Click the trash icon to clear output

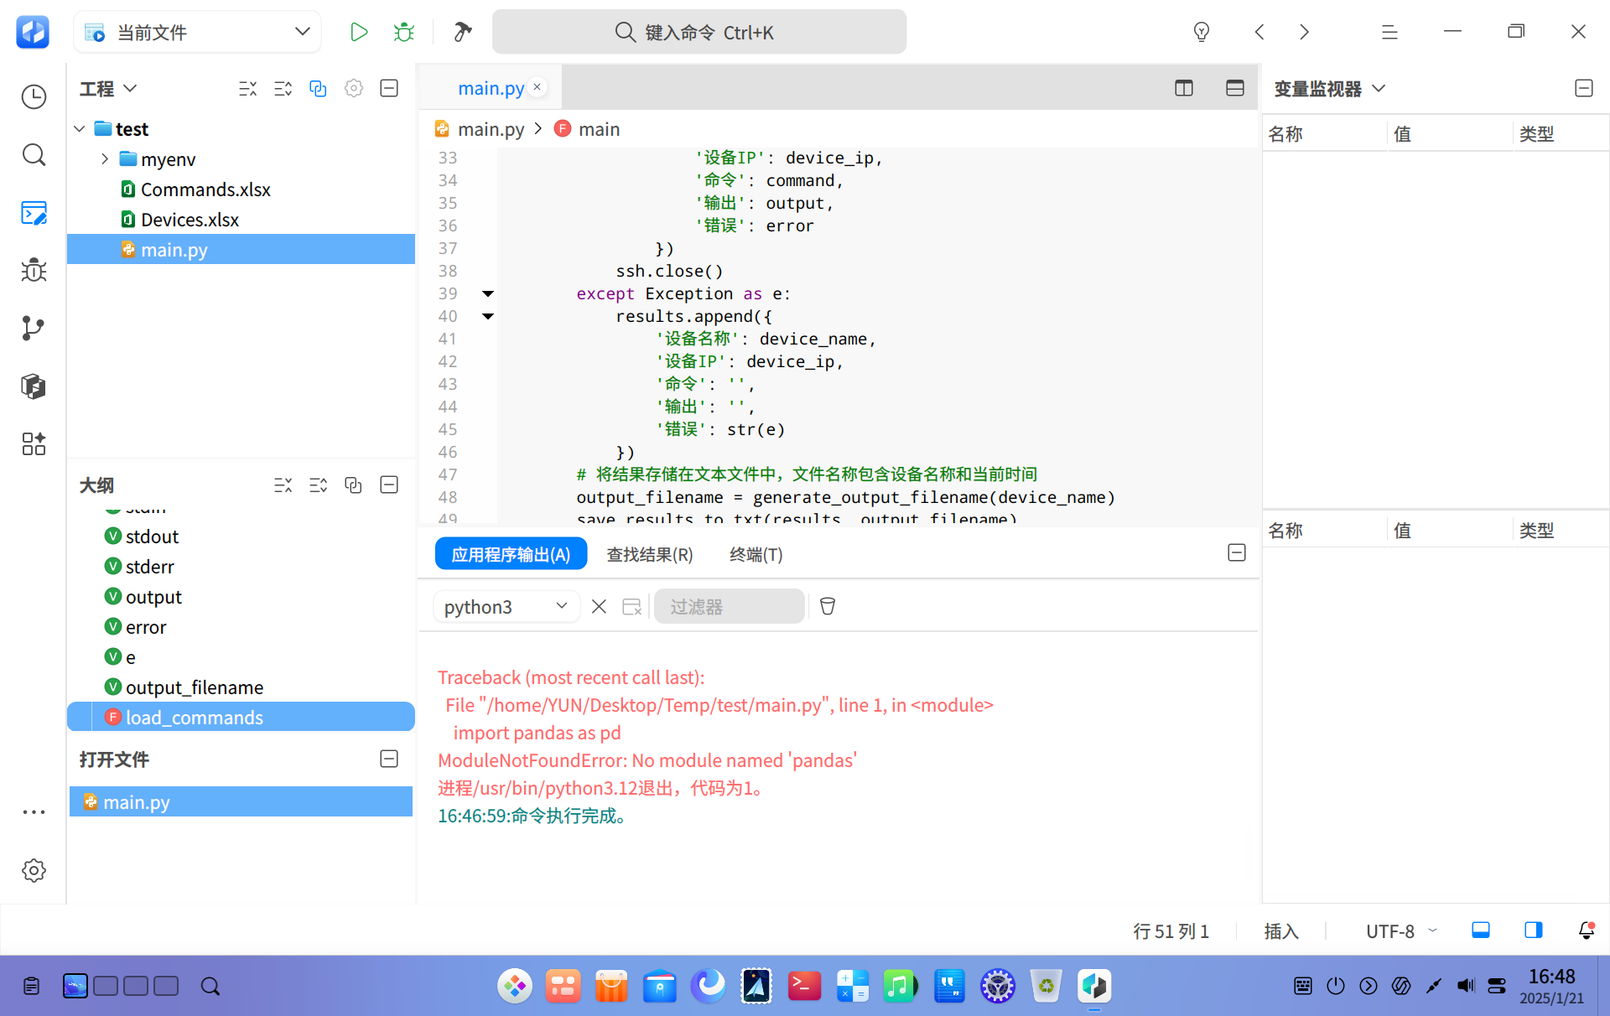tap(828, 606)
